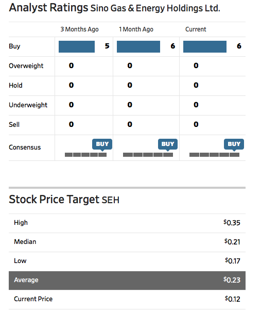
Task: Click the Low price target value $0.17
Action: [x=233, y=260]
